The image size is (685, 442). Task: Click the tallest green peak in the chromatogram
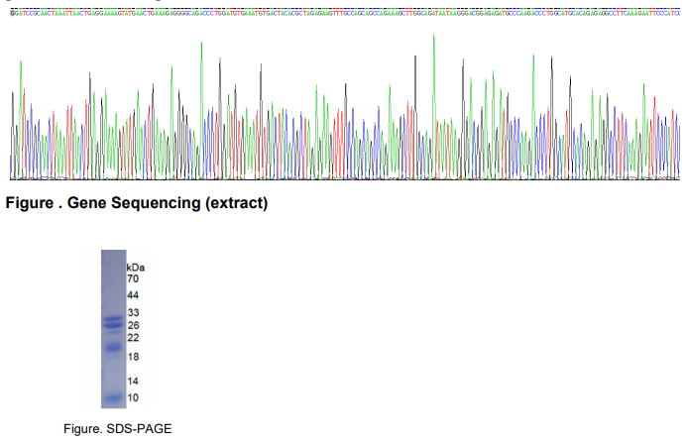tap(434, 40)
